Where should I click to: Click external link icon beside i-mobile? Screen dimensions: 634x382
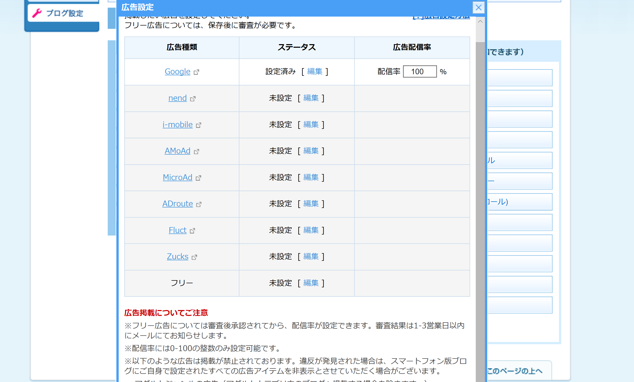coord(198,125)
